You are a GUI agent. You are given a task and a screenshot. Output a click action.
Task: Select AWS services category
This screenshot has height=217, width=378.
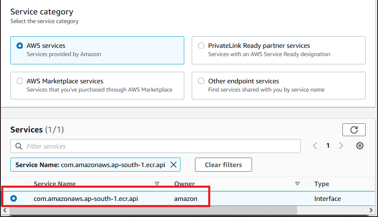point(20,46)
